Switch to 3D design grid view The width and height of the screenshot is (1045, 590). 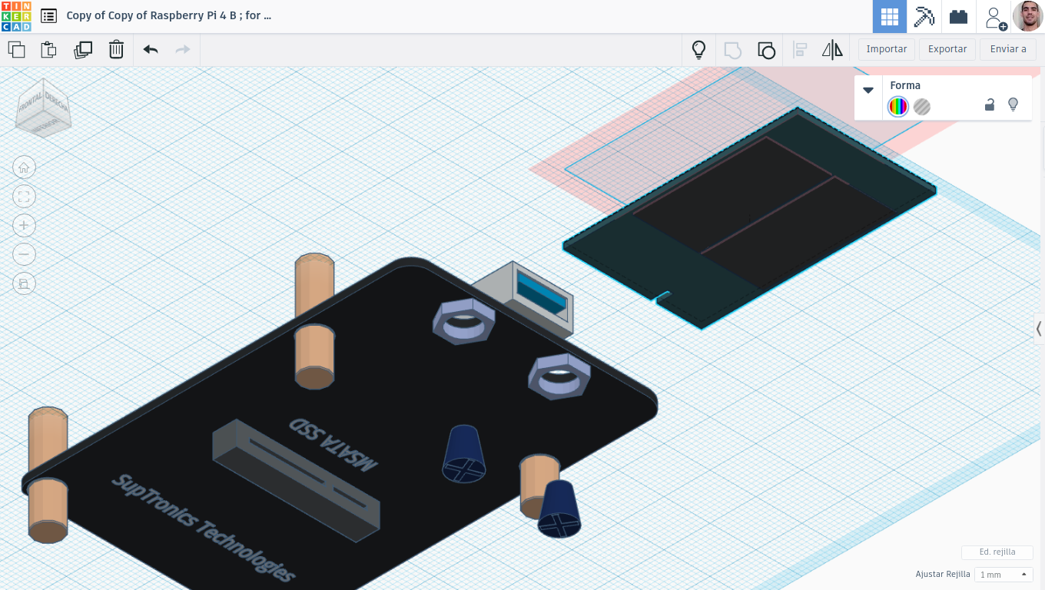click(x=890, y=16)
